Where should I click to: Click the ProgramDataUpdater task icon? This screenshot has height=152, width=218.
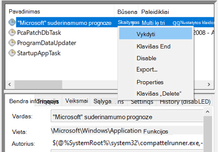(x=12, y=43)
